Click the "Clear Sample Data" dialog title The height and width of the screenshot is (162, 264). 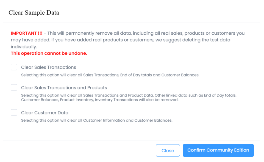click(x=34, y=13)
